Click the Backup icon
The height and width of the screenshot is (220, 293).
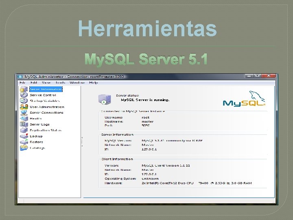pos(24,136)
